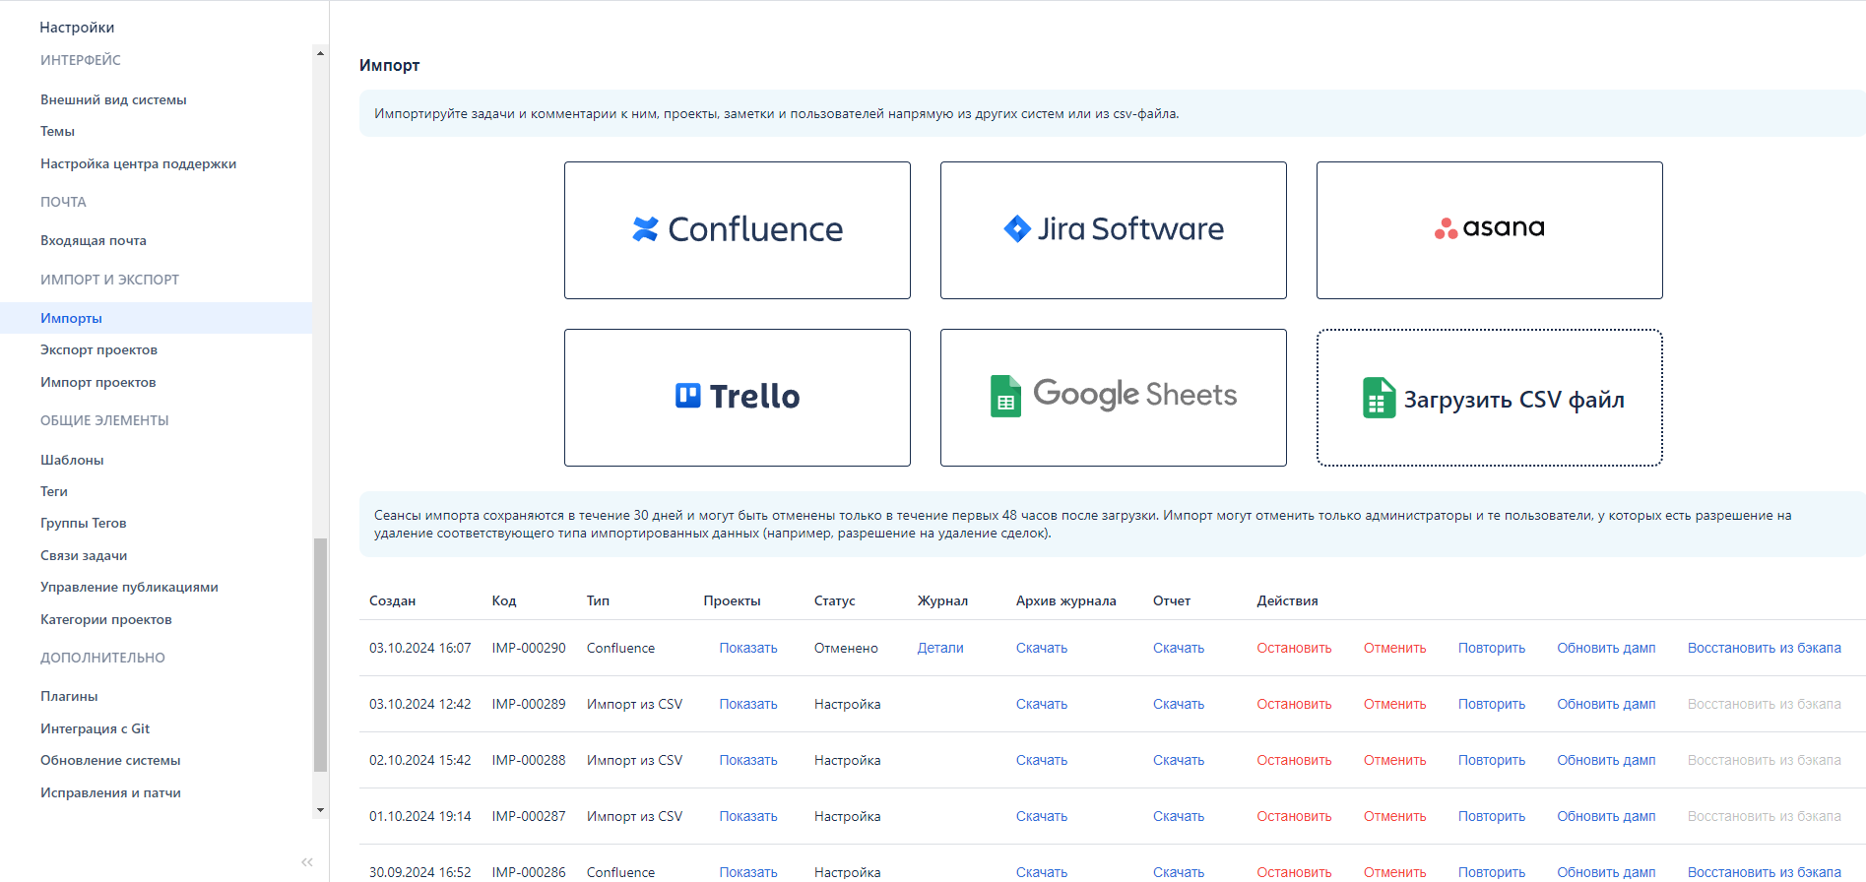Screen dimensions: 1866x882
Task: Click Остановить for IMP-000287
Action: point(1294,816)
